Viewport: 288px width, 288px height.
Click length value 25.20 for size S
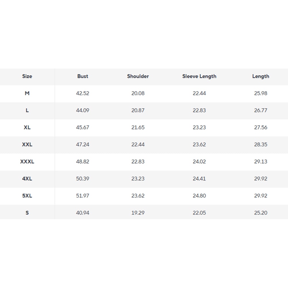coord(261,213)
